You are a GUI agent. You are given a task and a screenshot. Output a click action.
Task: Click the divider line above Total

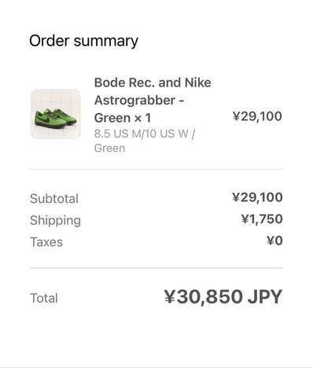click(156, 268)
